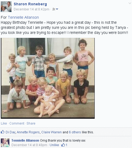Screen dimensions: 132x148
Task: Click the thumbs-up icon beside Di Day
Action: click(x=3, y=132)
